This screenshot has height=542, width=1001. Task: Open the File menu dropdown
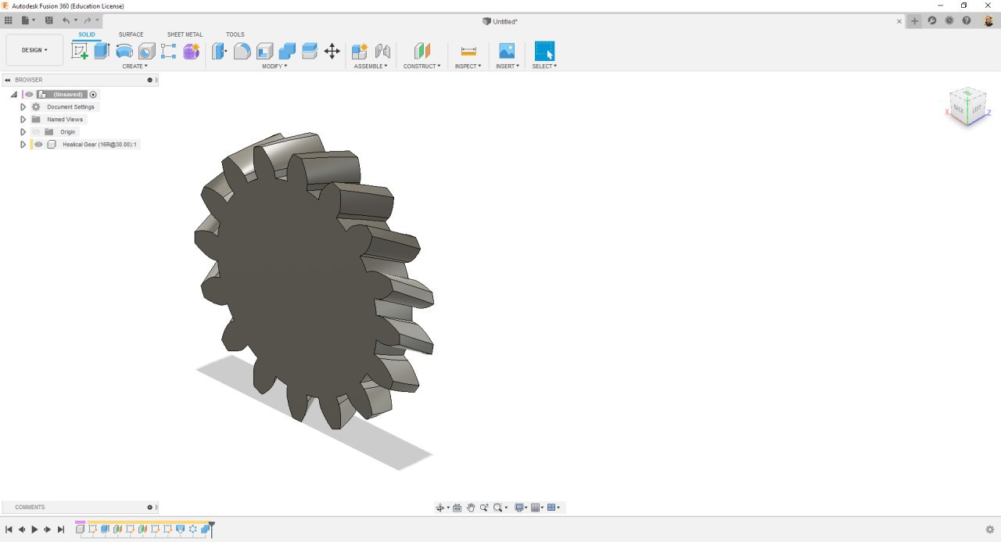tap(28, 20)
